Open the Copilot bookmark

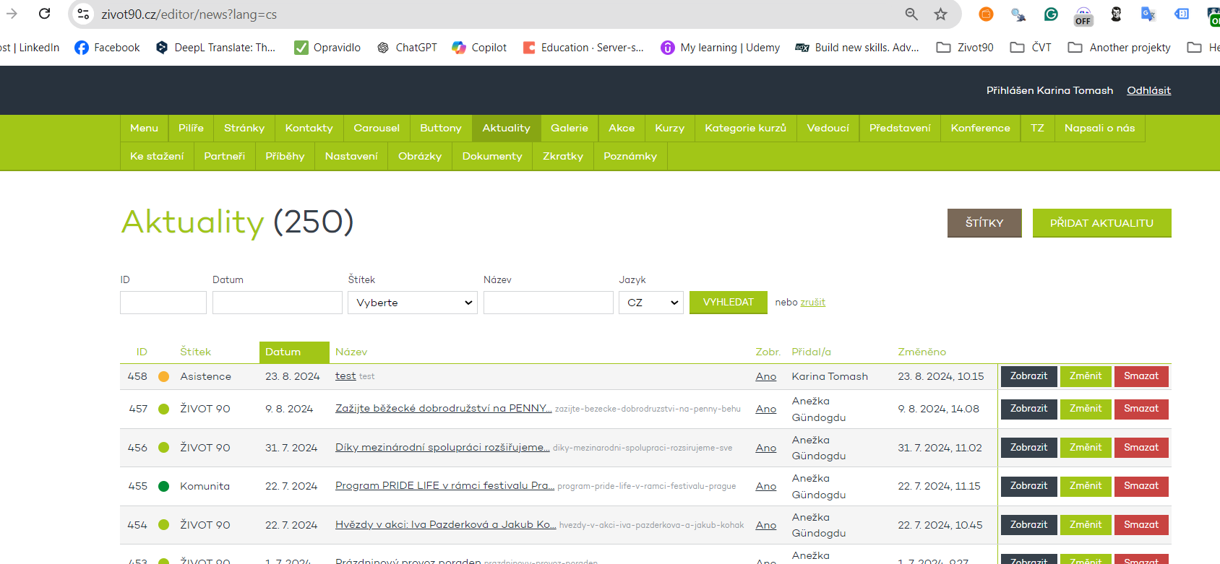[x=479, y=48]
